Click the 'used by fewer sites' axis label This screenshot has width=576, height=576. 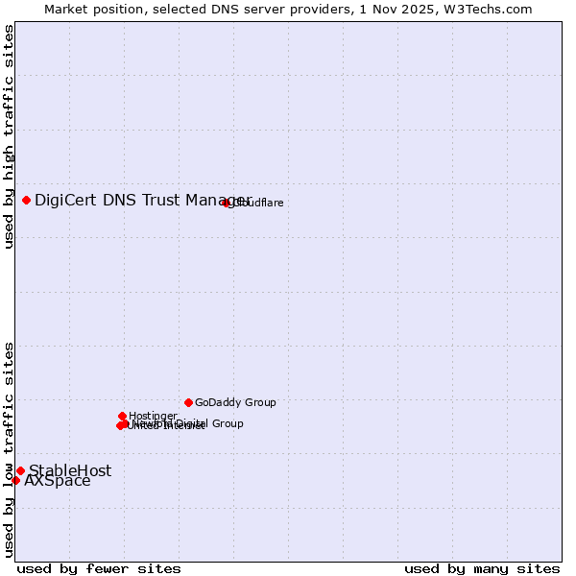click(99, 568)
